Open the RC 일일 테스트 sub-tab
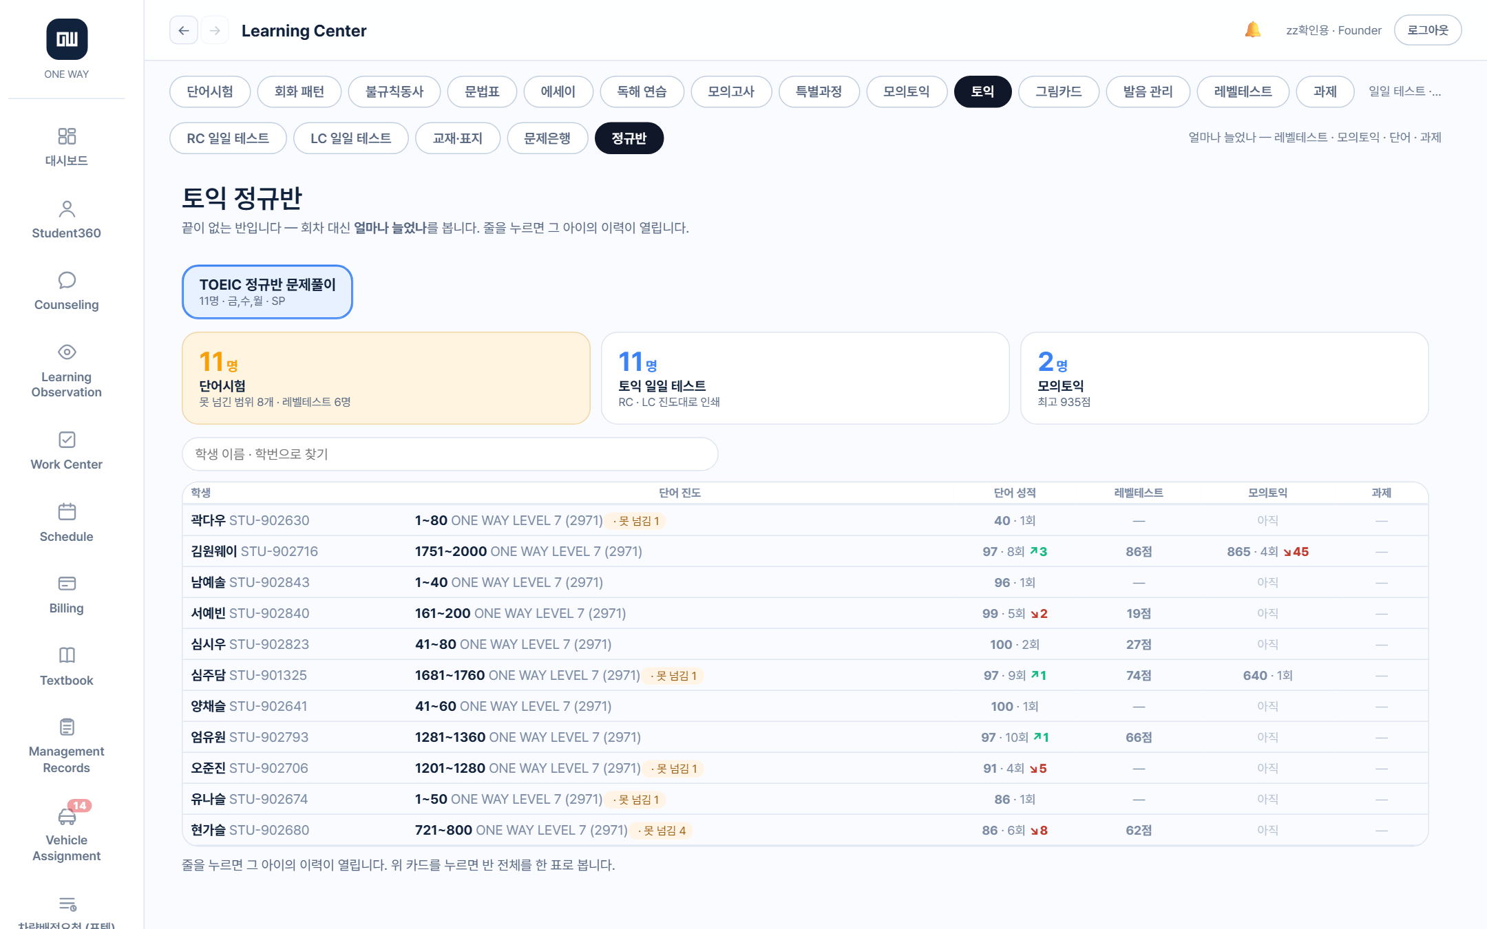This screenshot has width=1487, height=929. (x=228, y=138)
